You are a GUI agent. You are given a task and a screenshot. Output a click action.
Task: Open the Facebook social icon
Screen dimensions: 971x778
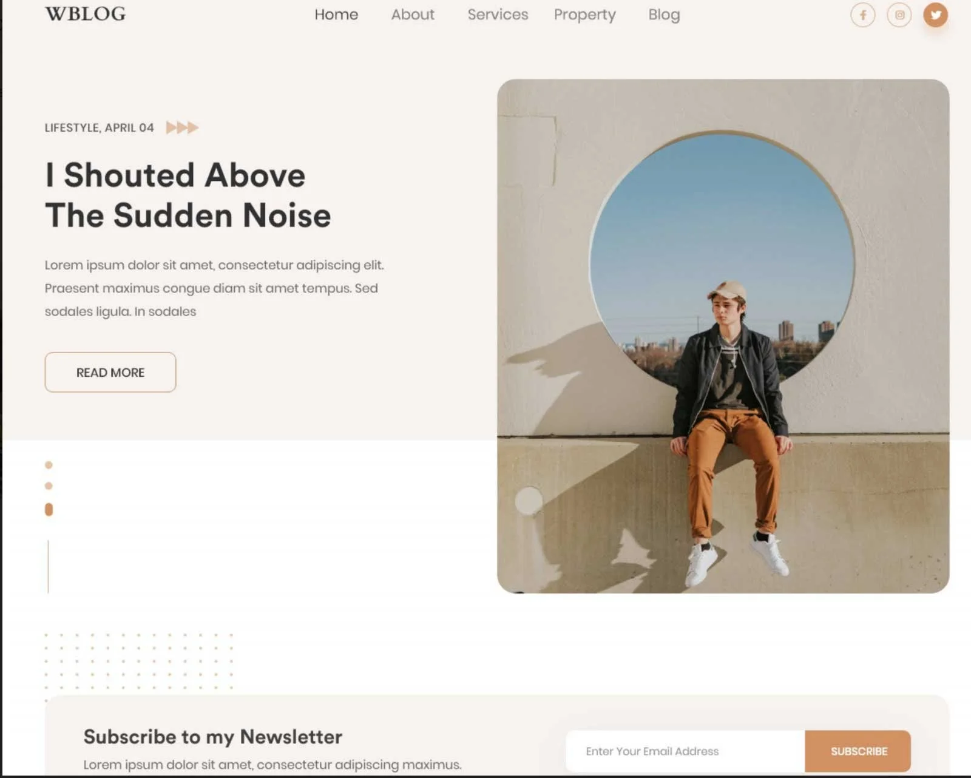pos(862,15)
